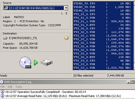Open the source drive dropdown arrow
This screenshot has width=135, height=99.
click(66, 8)
